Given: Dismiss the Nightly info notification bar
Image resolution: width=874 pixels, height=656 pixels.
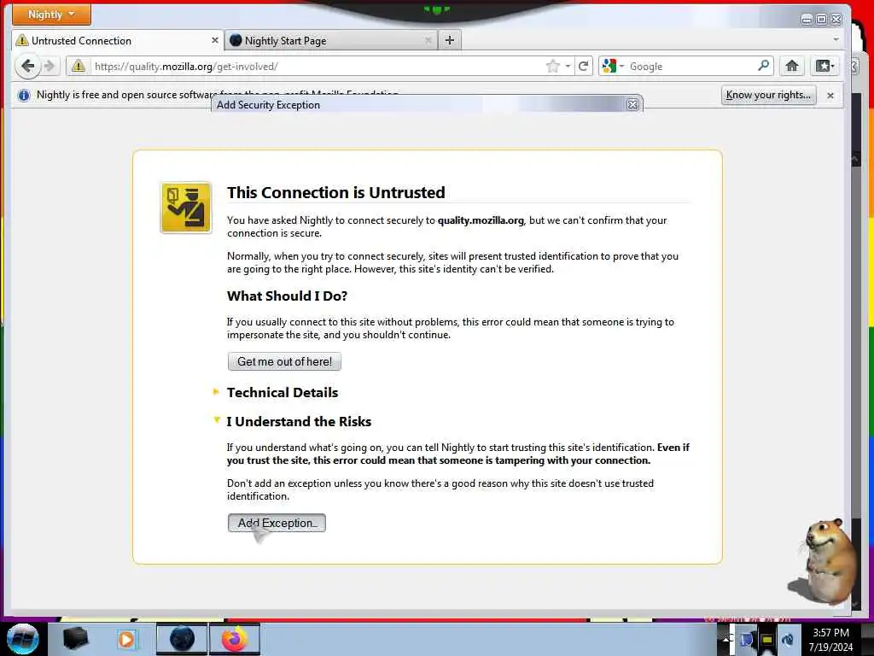Looking at the screenshot, I should (x=830, y=96).
